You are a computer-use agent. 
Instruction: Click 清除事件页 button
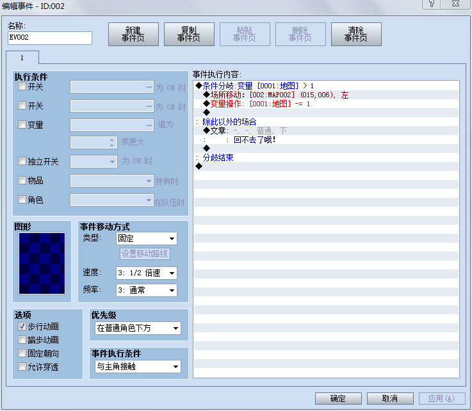pos(356,35)
